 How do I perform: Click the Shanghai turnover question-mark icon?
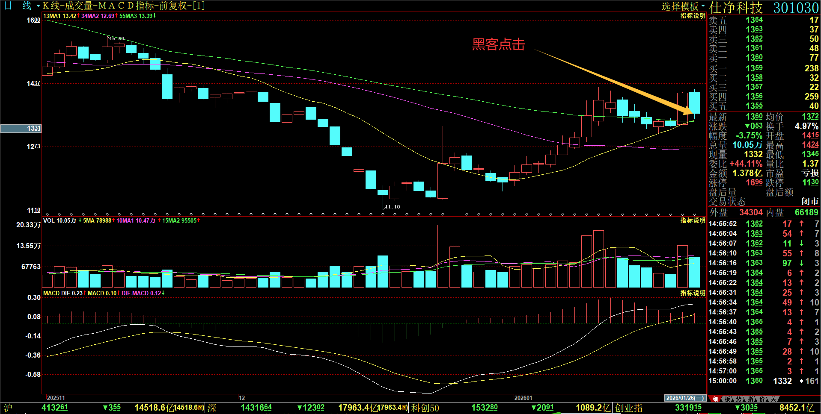(201, 408)
